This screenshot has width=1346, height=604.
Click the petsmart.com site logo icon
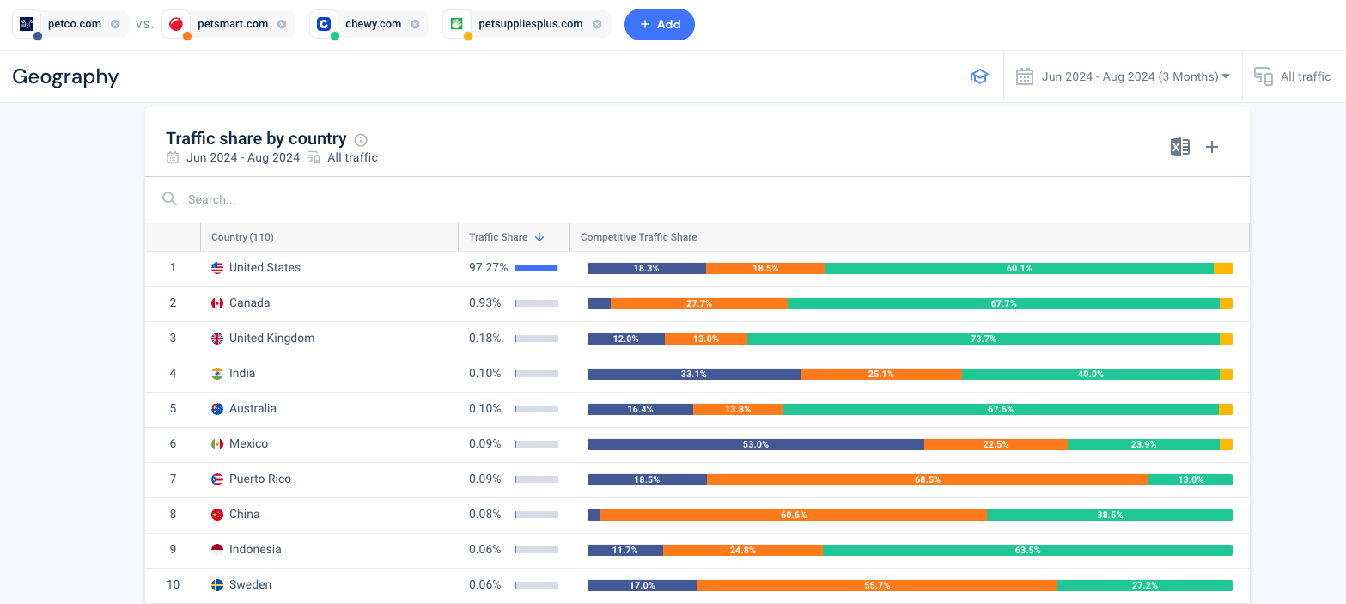[176, 24]
